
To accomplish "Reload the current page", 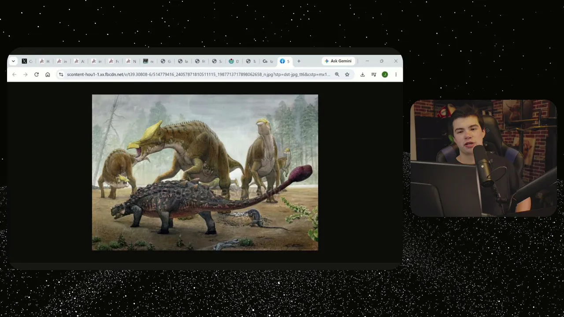I will tap(37, 74).
